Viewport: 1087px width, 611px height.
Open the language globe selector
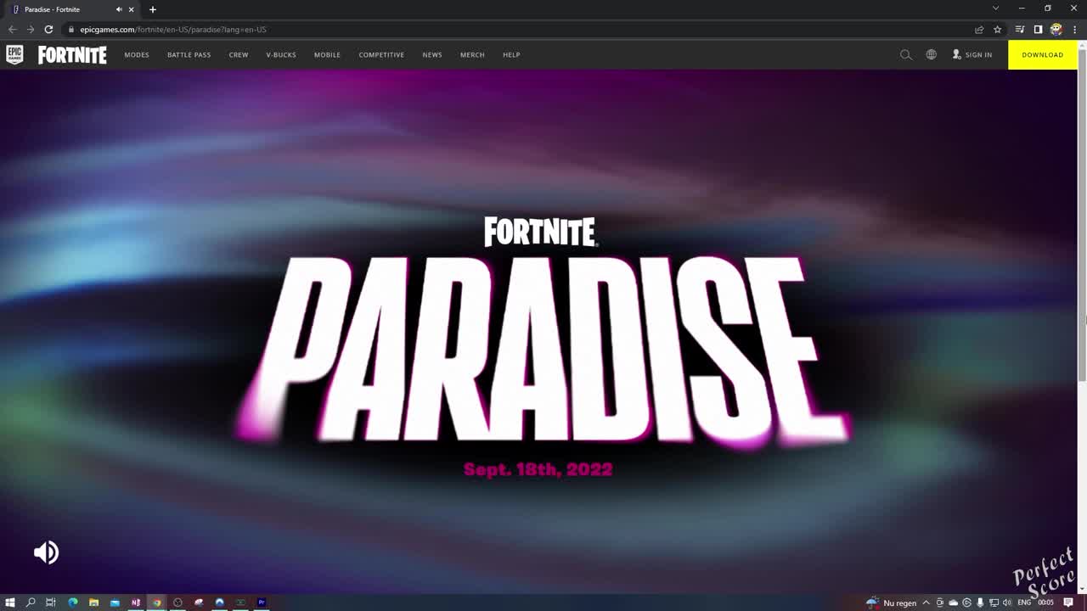932,54
